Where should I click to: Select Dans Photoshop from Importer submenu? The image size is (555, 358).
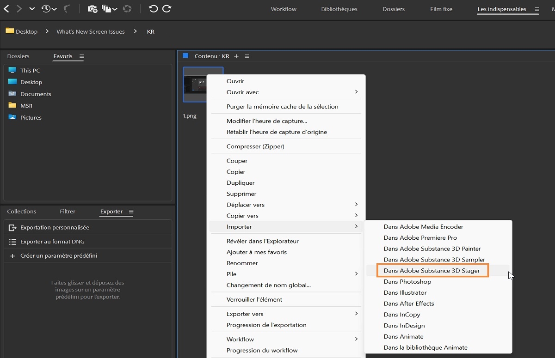[407, 282]
